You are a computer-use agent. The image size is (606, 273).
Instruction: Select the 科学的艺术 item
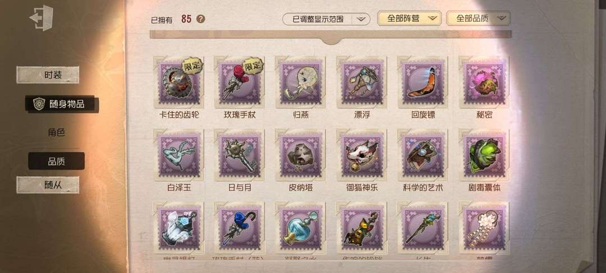click(x=423, y=155)
